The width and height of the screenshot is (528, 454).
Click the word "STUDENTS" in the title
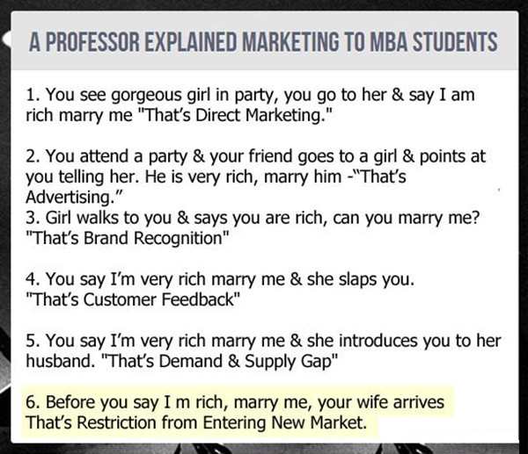455,41
